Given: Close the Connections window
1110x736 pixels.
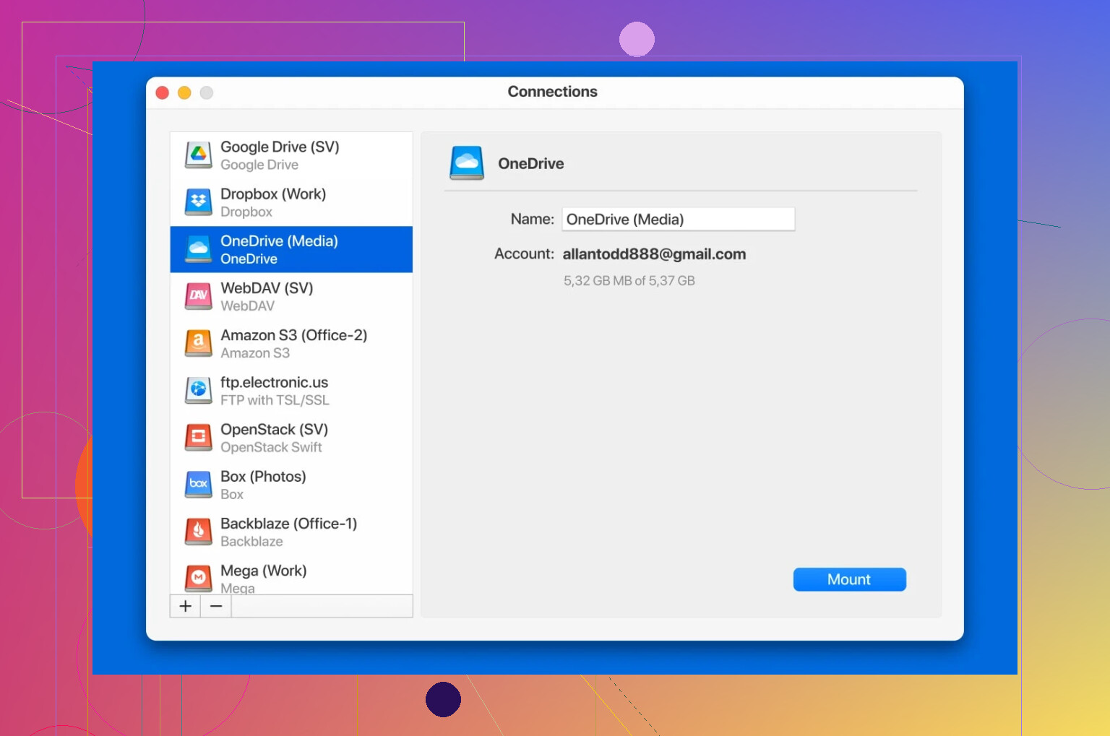Looking at the screenshot, I should 163,92.
